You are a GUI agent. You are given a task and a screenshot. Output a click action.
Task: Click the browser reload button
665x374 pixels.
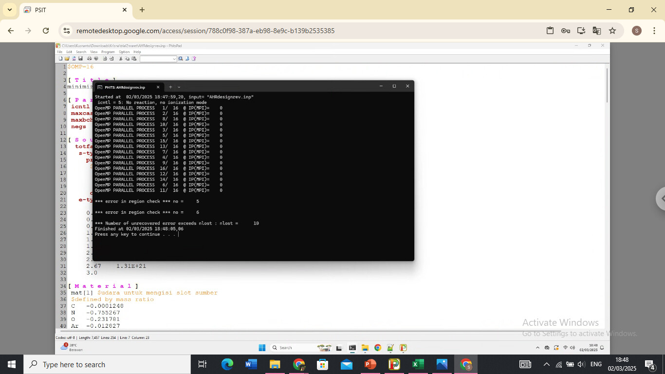click(x=46, y=30)
